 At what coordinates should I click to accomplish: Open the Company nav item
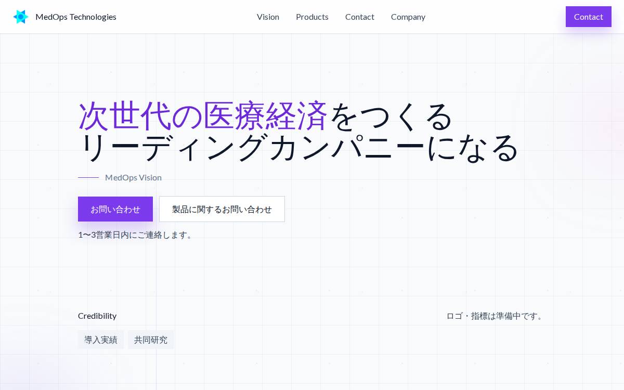tap(408, 17)
